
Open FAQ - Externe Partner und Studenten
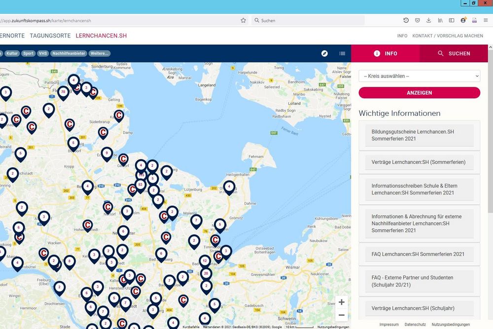coord(420,281)
